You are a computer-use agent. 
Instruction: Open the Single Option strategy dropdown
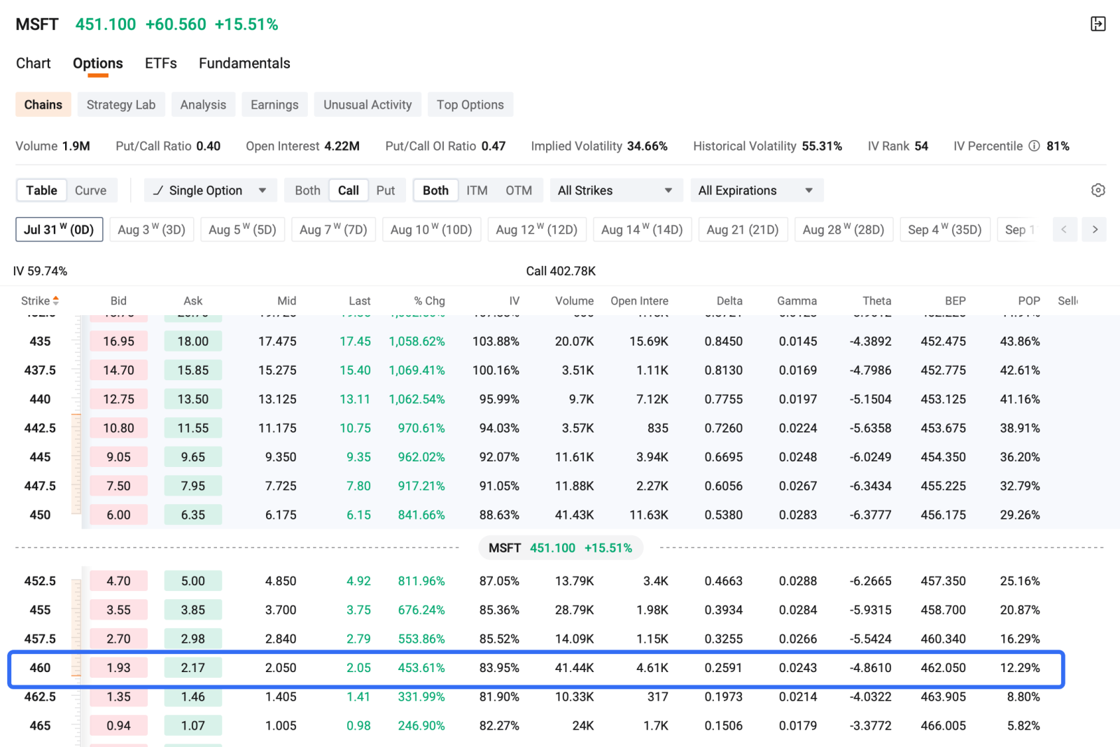click(211, 190)
